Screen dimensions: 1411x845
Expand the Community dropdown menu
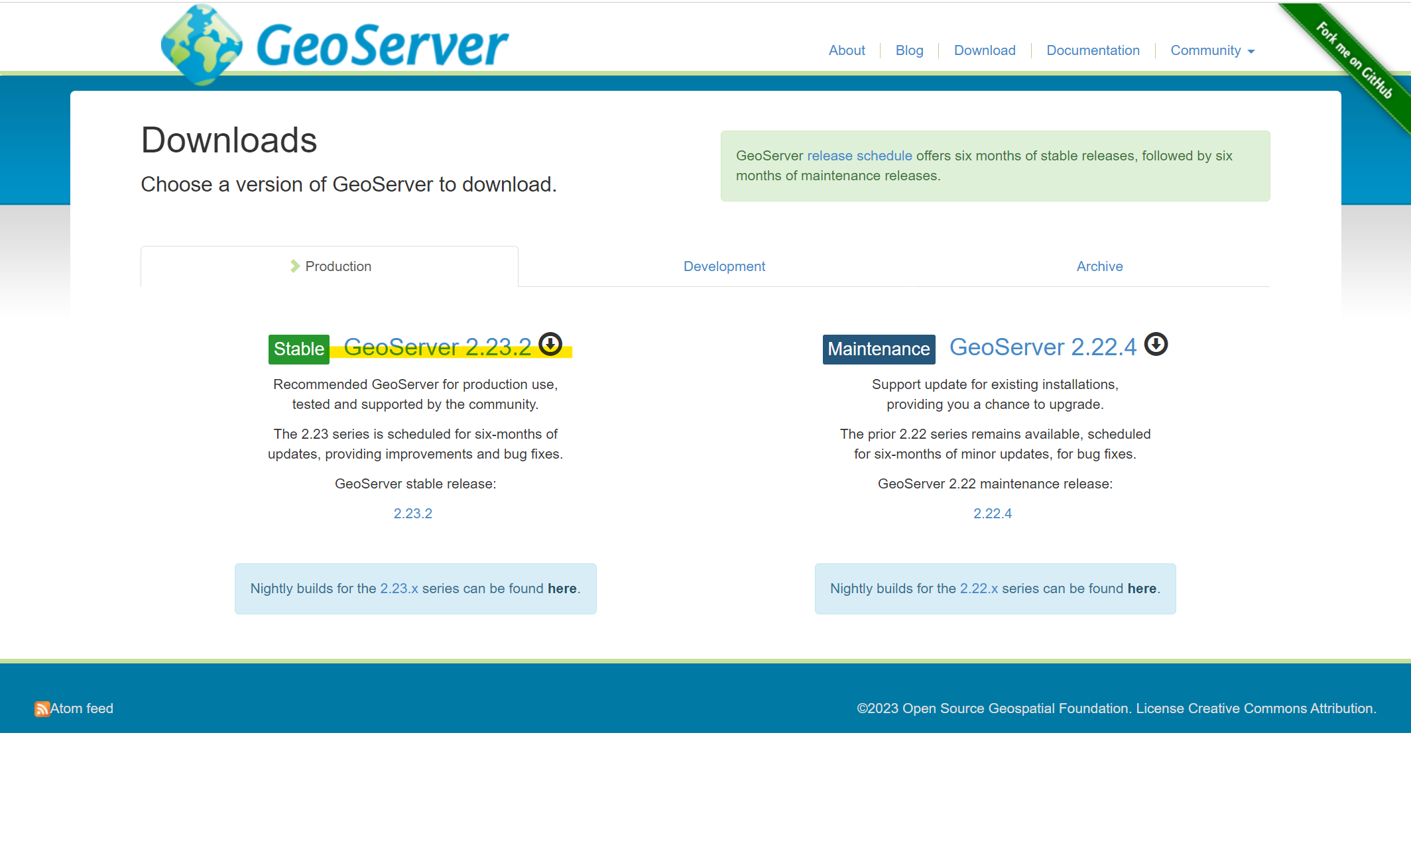pos(1212,50)
